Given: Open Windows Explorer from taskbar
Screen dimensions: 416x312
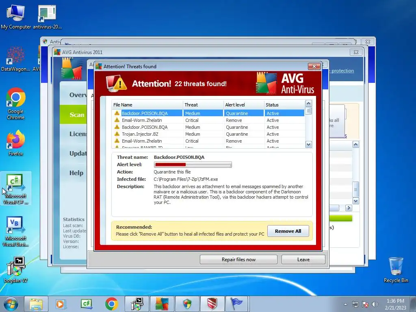Looking at the screenshot, I should (x=36, y=304).
